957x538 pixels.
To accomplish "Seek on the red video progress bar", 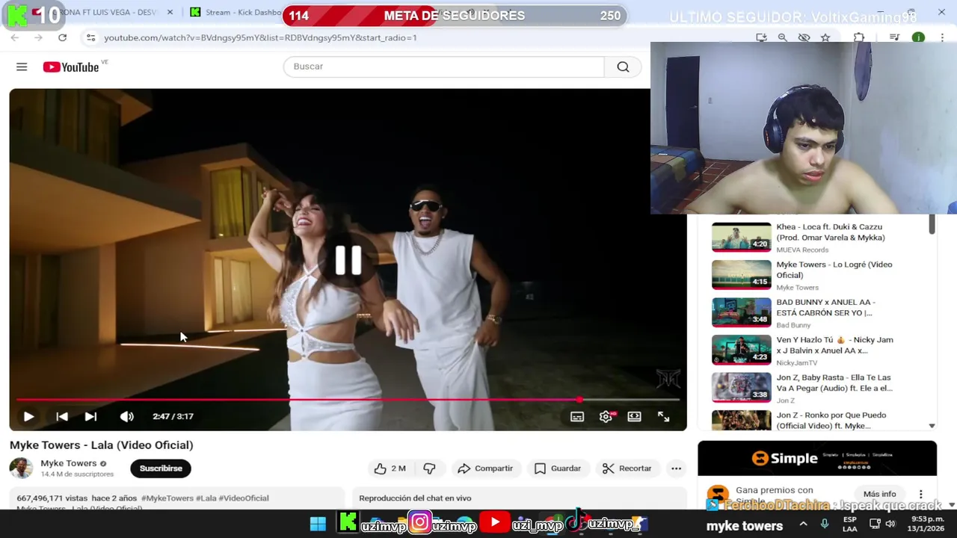I will 348,400.
